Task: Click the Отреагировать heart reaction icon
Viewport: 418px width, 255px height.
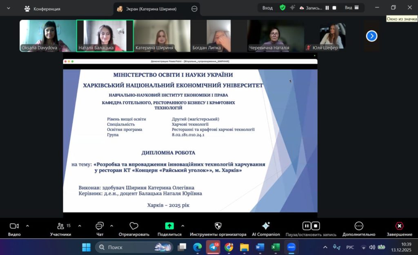Action: pos(133,226)
